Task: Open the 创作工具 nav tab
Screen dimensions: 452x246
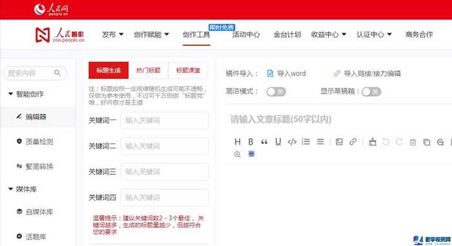Action: pos(196,35)
